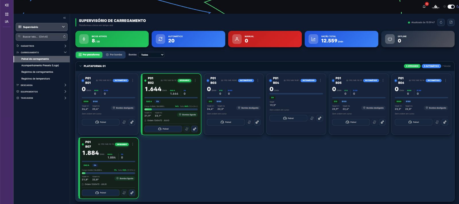Click the Painel button on card B02

coord(163,129)
